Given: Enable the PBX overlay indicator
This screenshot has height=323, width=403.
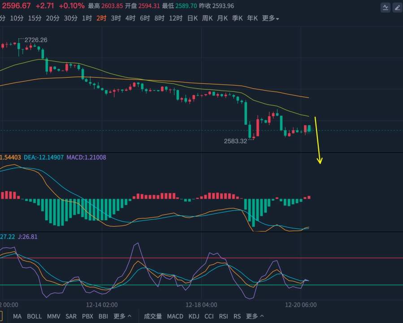Looking at the screenshot, I should click(x=88, y=316).
